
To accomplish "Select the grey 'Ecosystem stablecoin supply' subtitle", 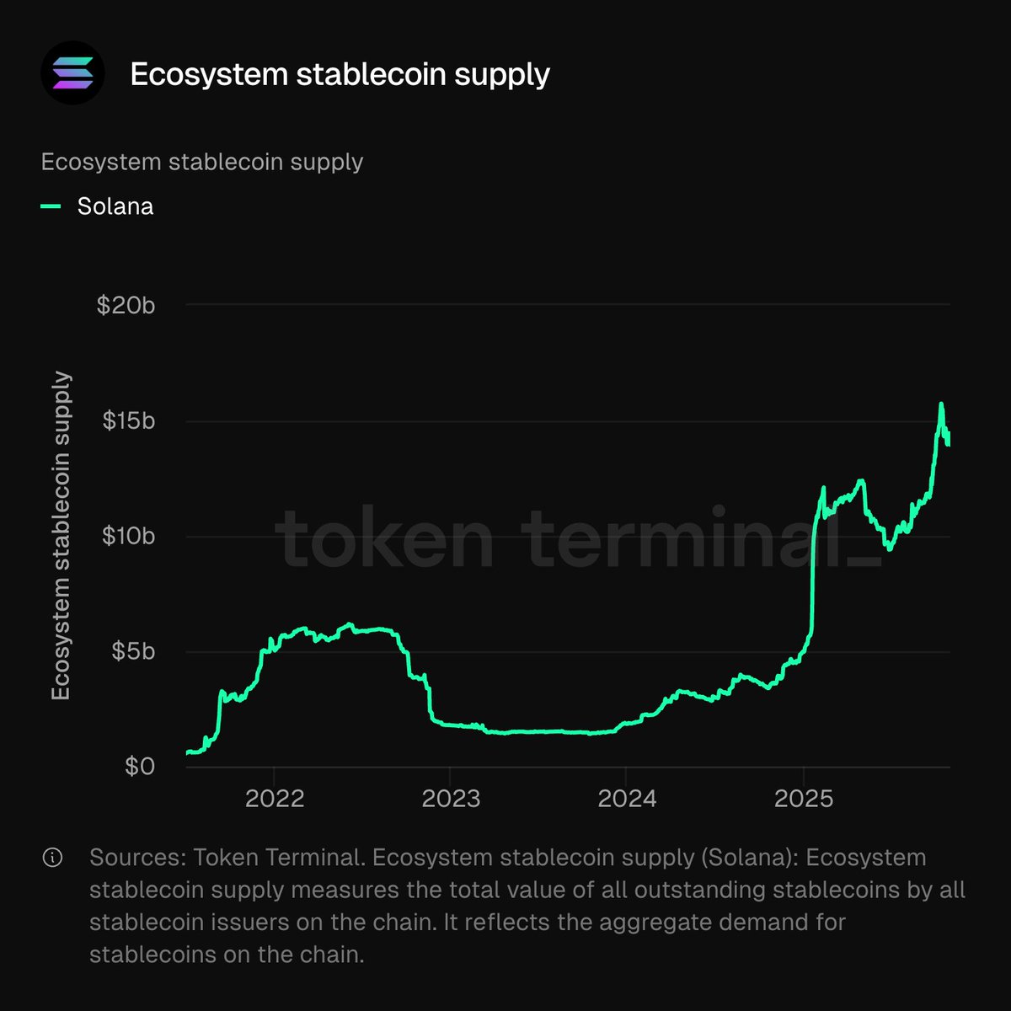I will (202, 162).
